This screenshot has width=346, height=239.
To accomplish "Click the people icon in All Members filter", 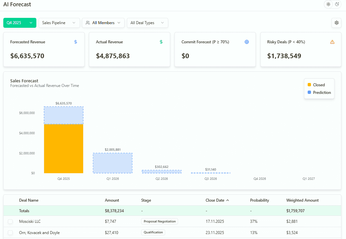I will click(x=88, y=23).
